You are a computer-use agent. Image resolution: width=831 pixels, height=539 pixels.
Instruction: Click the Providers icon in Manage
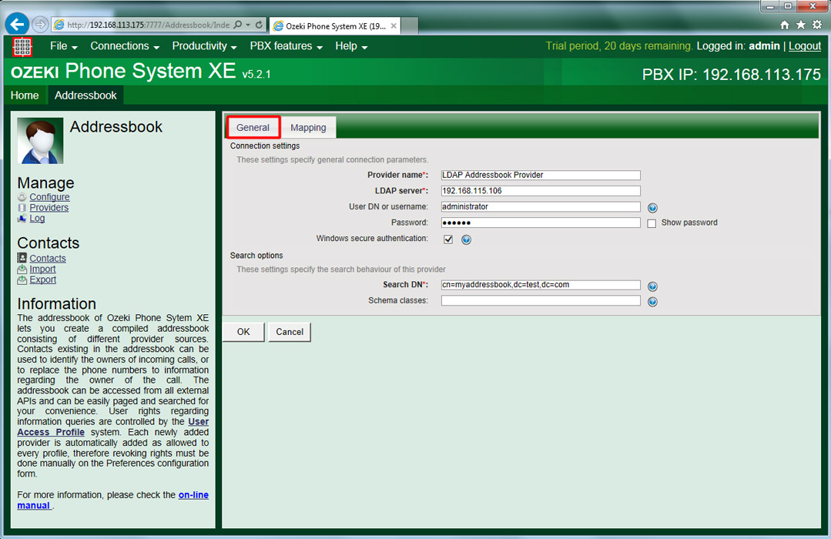coord(22,208)
